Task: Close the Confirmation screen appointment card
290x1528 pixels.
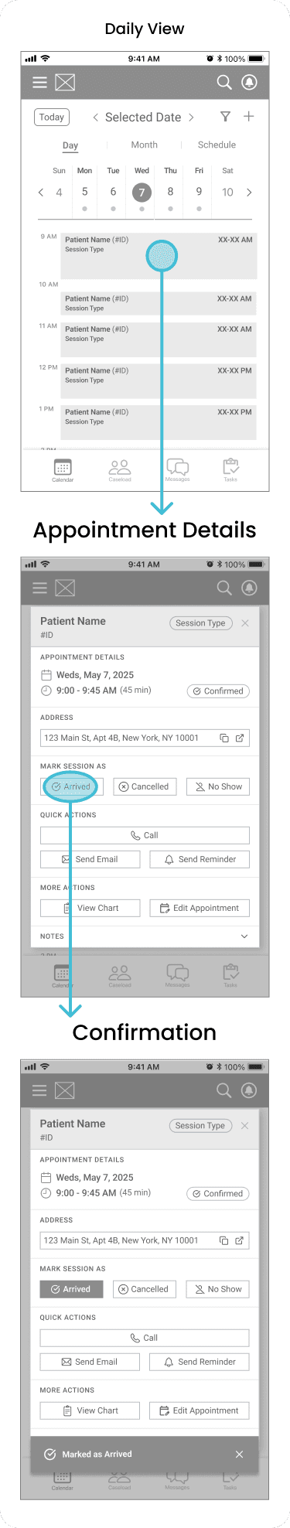Action: click(x=245, y=1125)
